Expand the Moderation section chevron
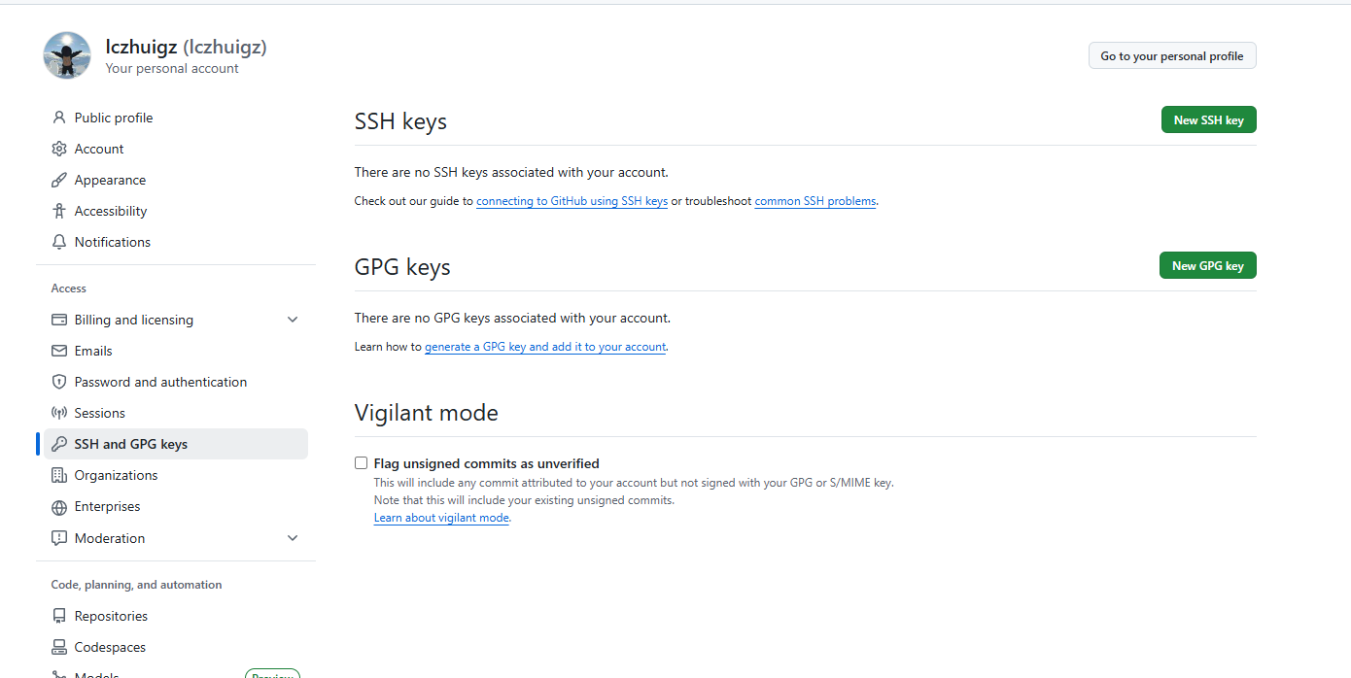This screenshot has width=1351, height=678. click(x=293, y=538)
